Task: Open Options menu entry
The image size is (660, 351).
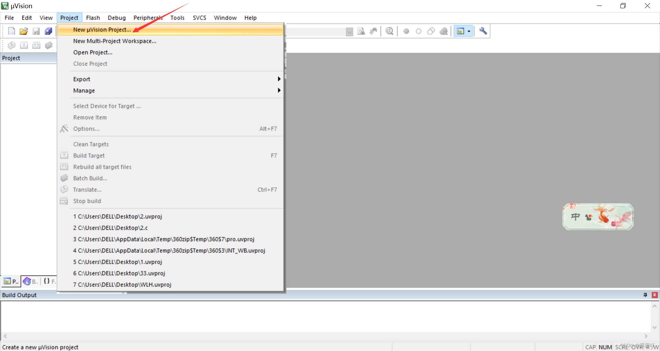Action: (x=170, y=129)
